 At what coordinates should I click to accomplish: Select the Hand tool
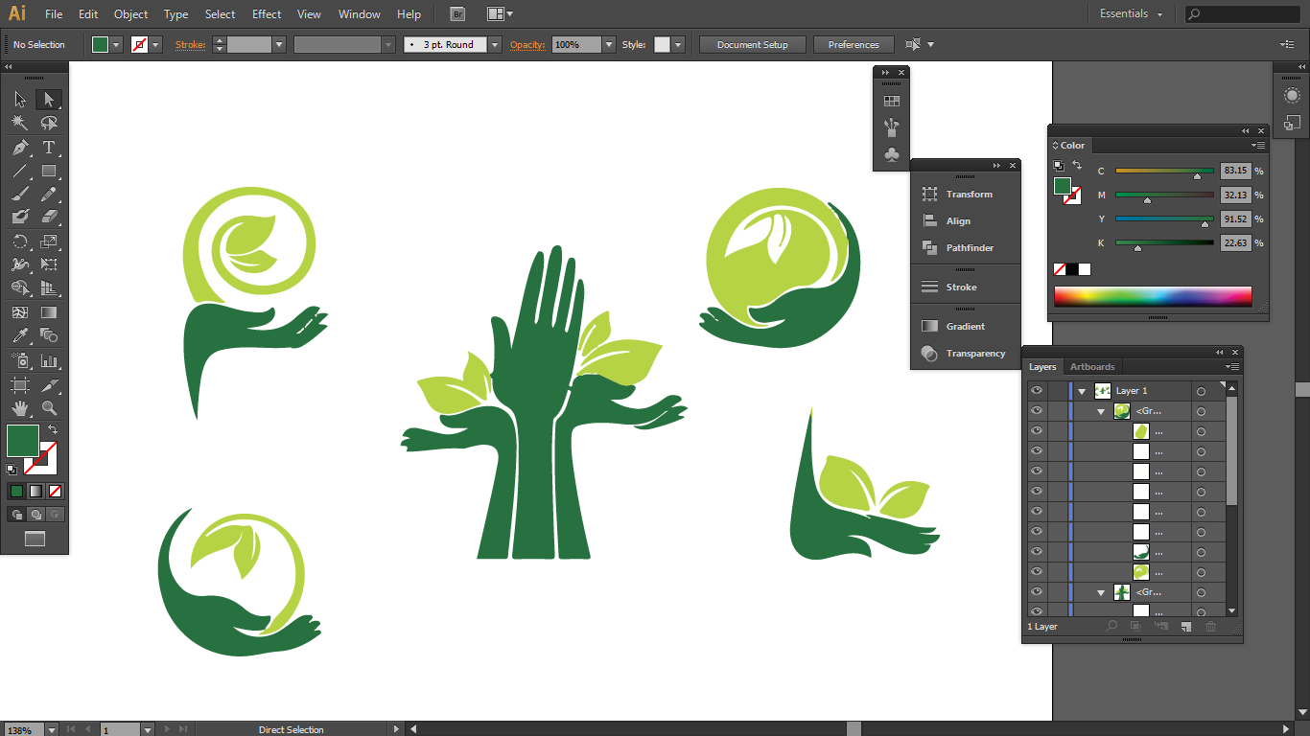20,408
